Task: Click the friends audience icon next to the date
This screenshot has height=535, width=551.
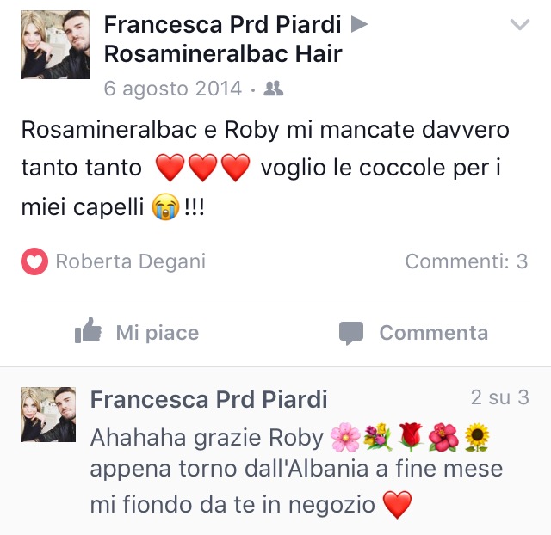Action: click(274, 89)
